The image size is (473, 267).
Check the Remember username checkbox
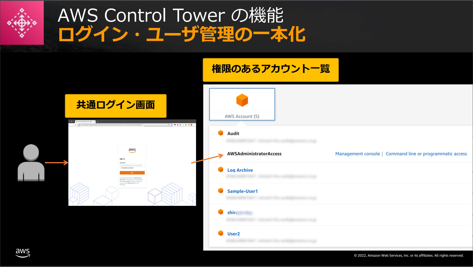pos(120,168)
